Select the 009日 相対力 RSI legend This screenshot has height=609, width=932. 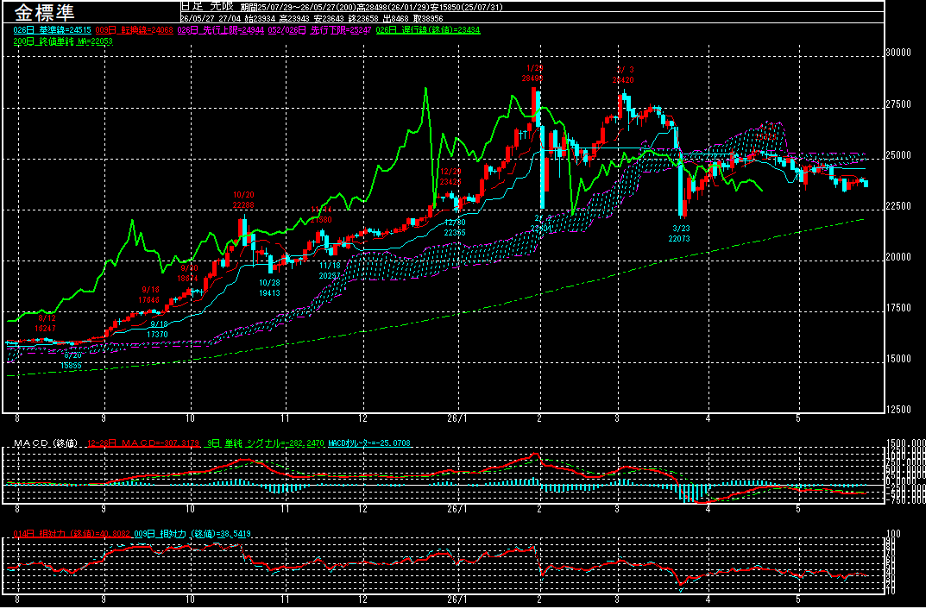tap(192, 534)
